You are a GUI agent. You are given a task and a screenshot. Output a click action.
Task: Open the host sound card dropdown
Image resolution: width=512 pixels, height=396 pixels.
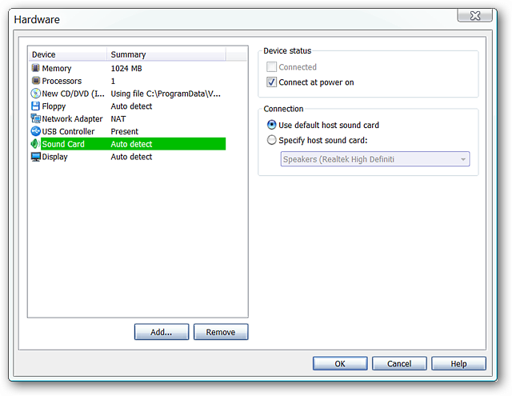coord(375,159)
